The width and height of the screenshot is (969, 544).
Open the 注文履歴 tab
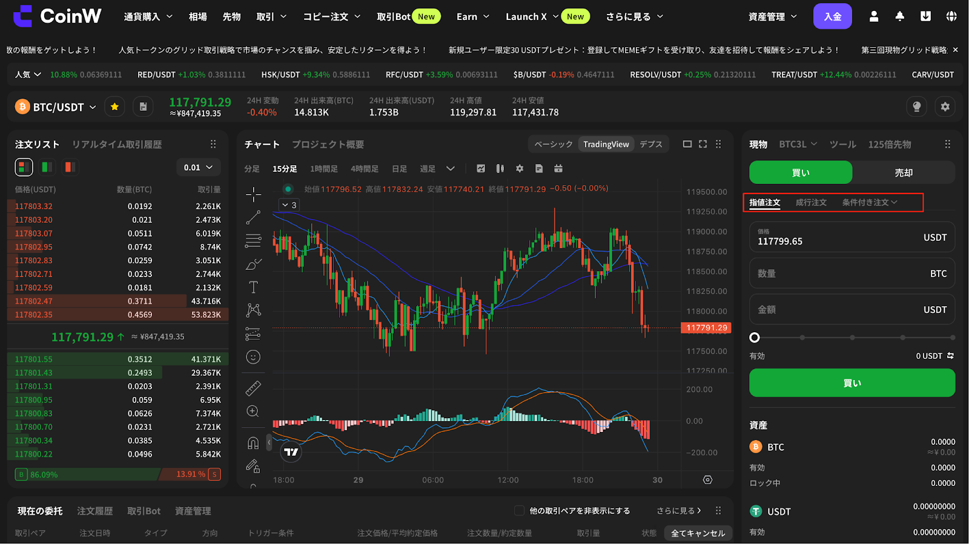[x=95, y=511]
